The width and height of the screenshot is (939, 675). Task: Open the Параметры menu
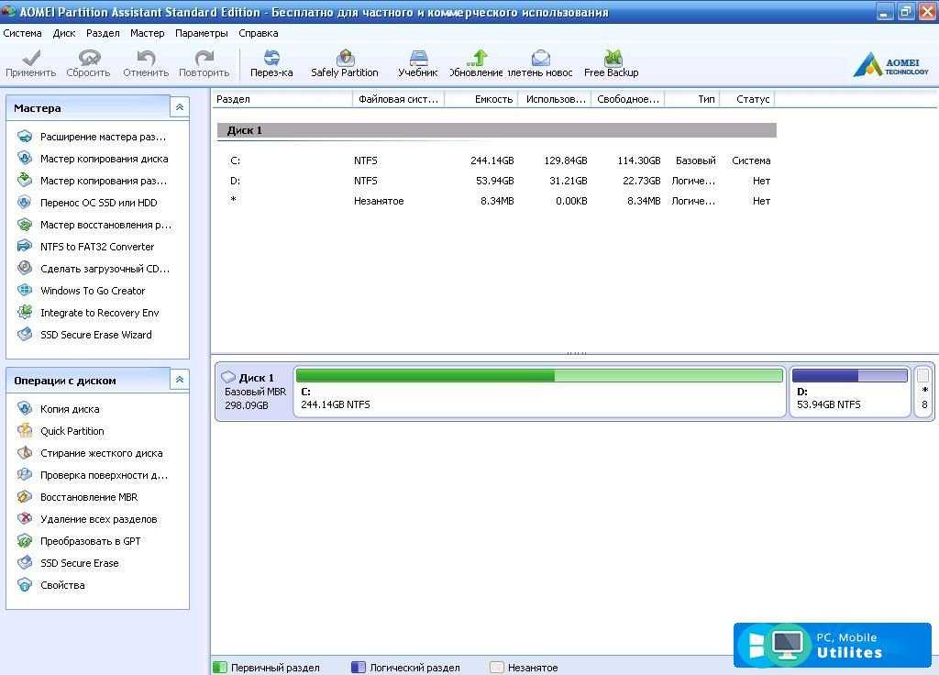(201, 33)
